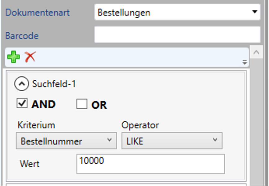Click the Suchfeld-1 header label
This screenshot has width=269, height=186.
(54, 84)
